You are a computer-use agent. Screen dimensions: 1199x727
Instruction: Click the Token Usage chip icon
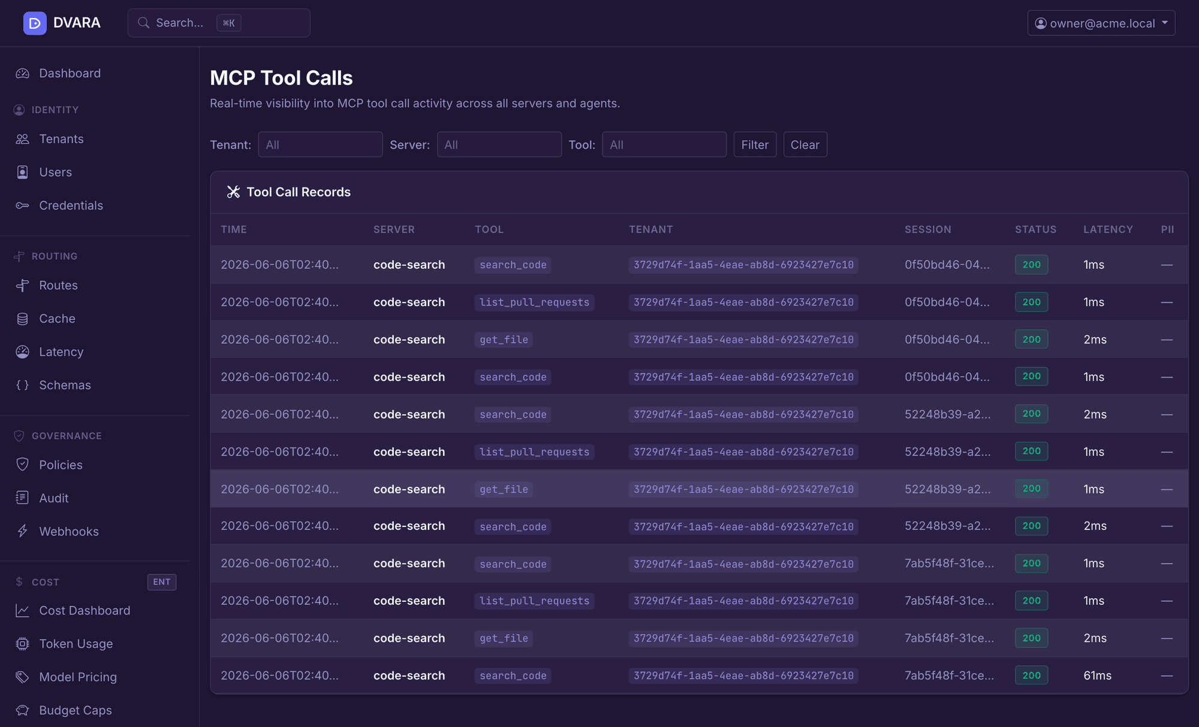(23, 644)
